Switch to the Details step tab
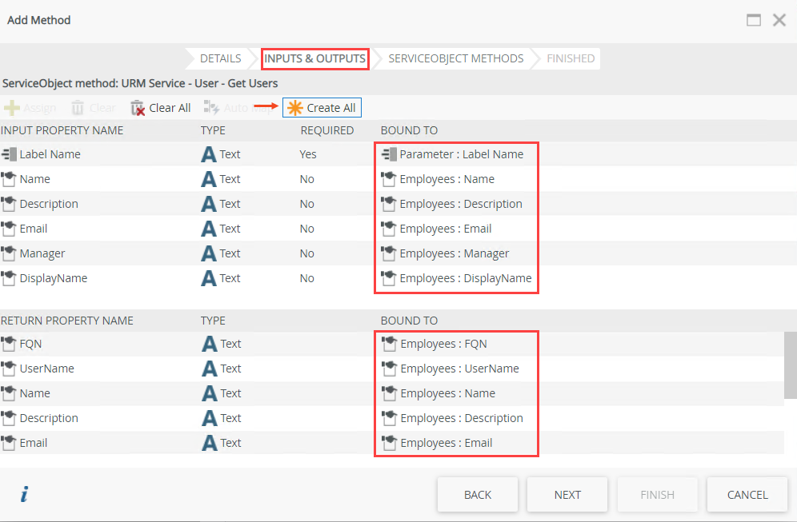The width and height of the screenshot is (797, 522). 220,58
